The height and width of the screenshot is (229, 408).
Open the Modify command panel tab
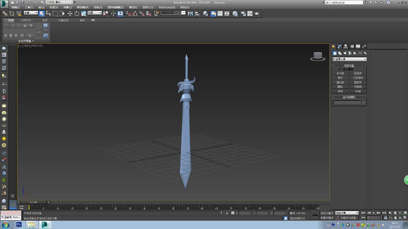[340, 46]
